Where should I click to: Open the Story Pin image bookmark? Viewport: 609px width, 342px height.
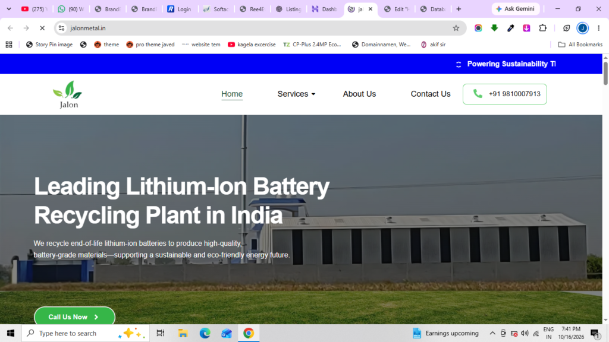[x=49, y=45]
